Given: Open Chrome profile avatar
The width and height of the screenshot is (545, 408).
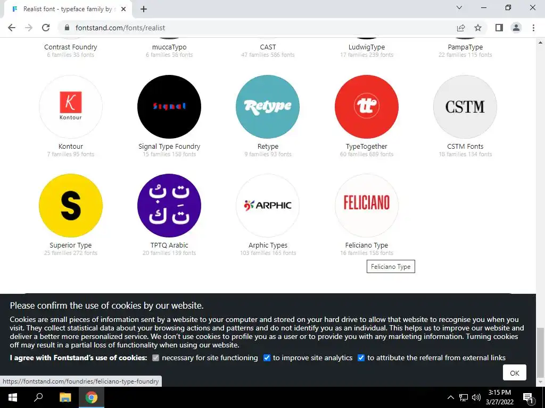Looking at the screenshot, I should pos(516,28).
